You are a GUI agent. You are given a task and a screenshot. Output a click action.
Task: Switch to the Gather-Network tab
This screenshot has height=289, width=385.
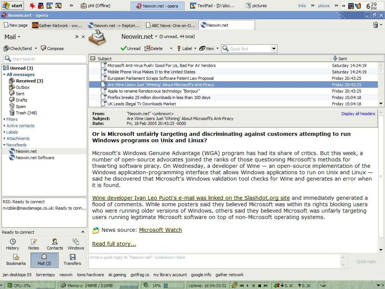point(59,25)
